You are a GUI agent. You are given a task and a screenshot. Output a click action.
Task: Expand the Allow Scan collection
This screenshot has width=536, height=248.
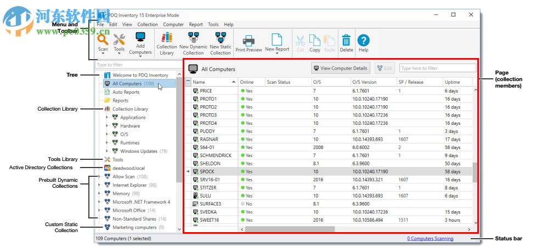click(x=99, y=177)
